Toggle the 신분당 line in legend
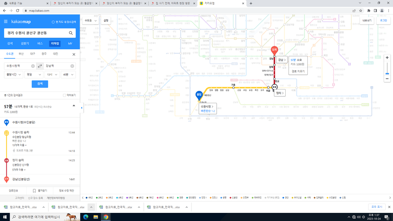This screenshot has height=221, width=393. point(234,198)
